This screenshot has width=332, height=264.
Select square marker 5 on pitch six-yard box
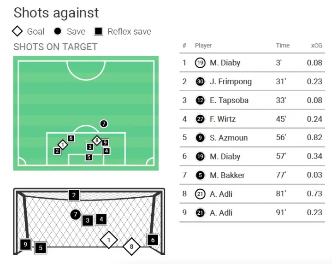pos(89,157)
